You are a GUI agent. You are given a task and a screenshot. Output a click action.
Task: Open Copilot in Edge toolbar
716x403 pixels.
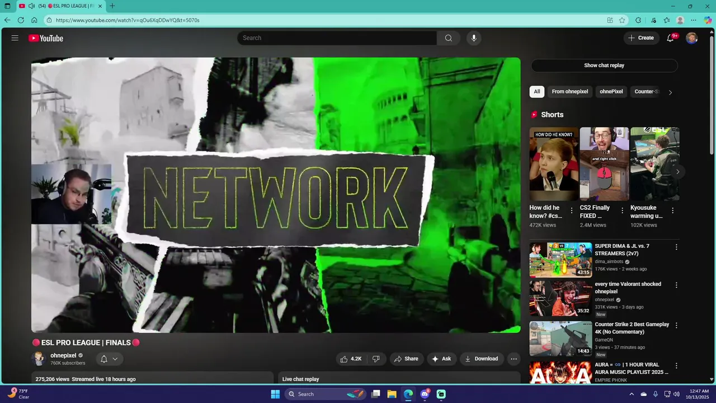pyautogui.click(x=707, y=20)
